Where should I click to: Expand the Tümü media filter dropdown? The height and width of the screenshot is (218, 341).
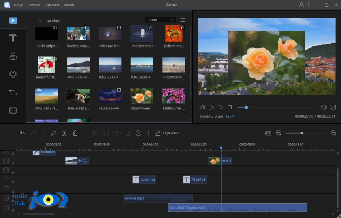pyautogui.click(x=160, y=20)
